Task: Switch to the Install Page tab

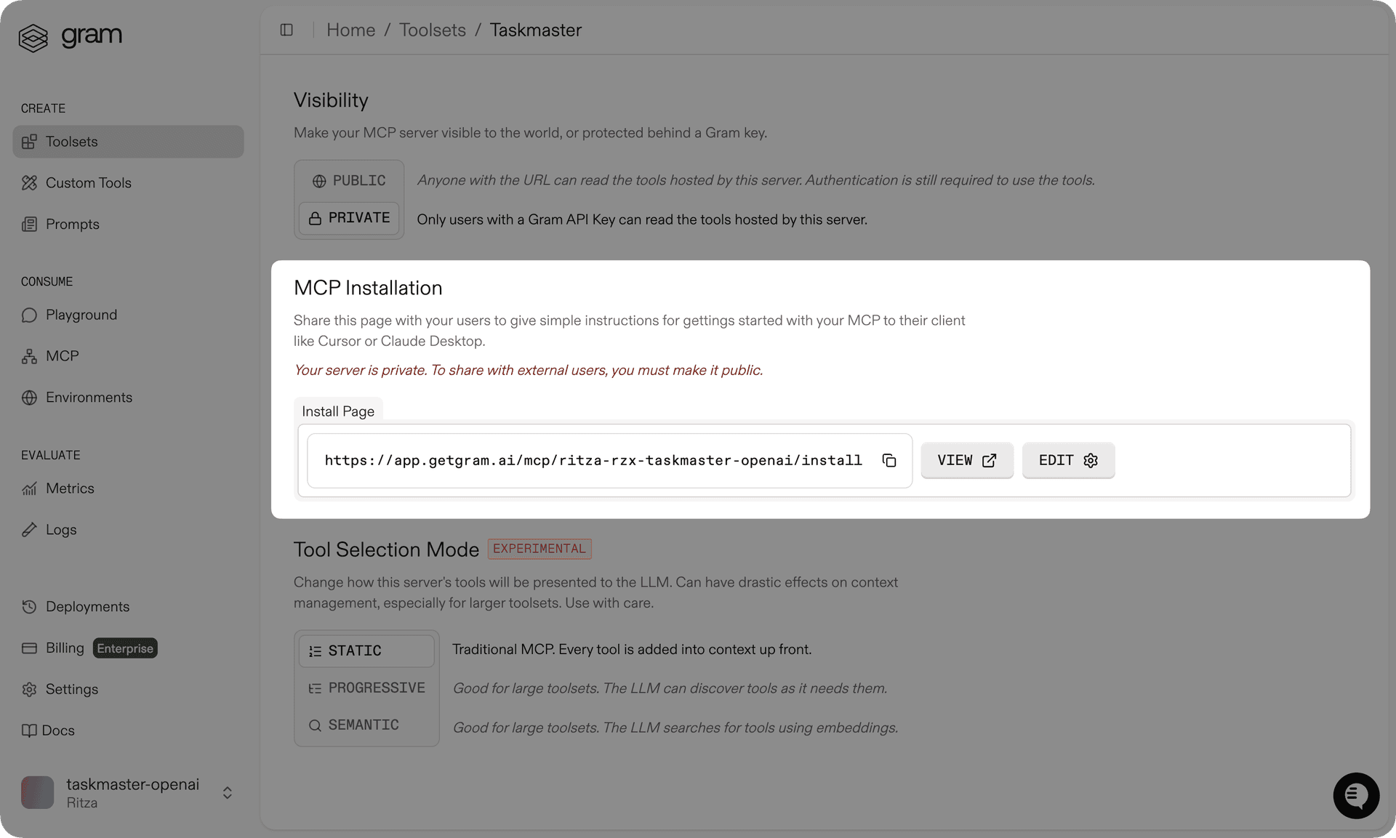Action: pyautogui.click(x=337, y=411)
